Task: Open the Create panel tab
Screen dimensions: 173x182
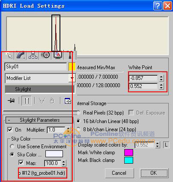Action: coord(9,56)
